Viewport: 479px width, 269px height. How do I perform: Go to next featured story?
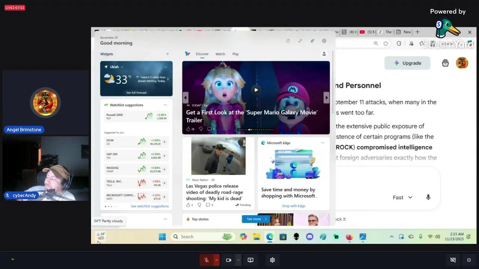[326, 98]
